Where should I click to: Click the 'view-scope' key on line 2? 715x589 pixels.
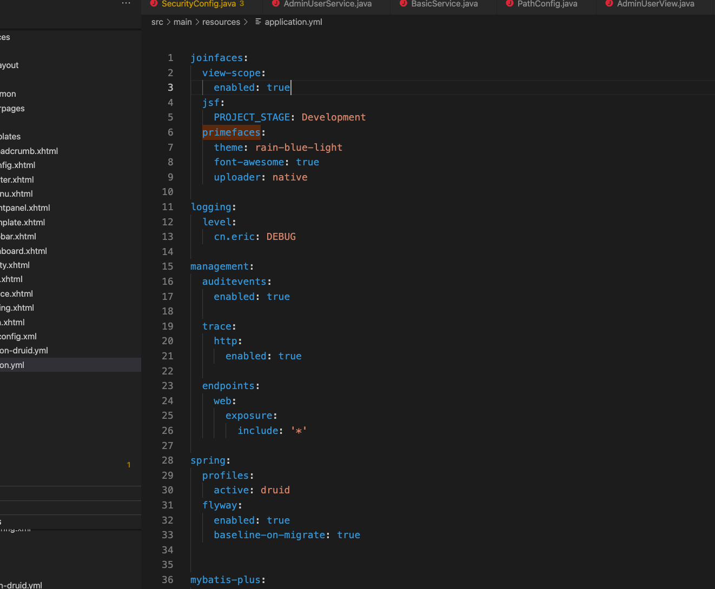(231, 73)
